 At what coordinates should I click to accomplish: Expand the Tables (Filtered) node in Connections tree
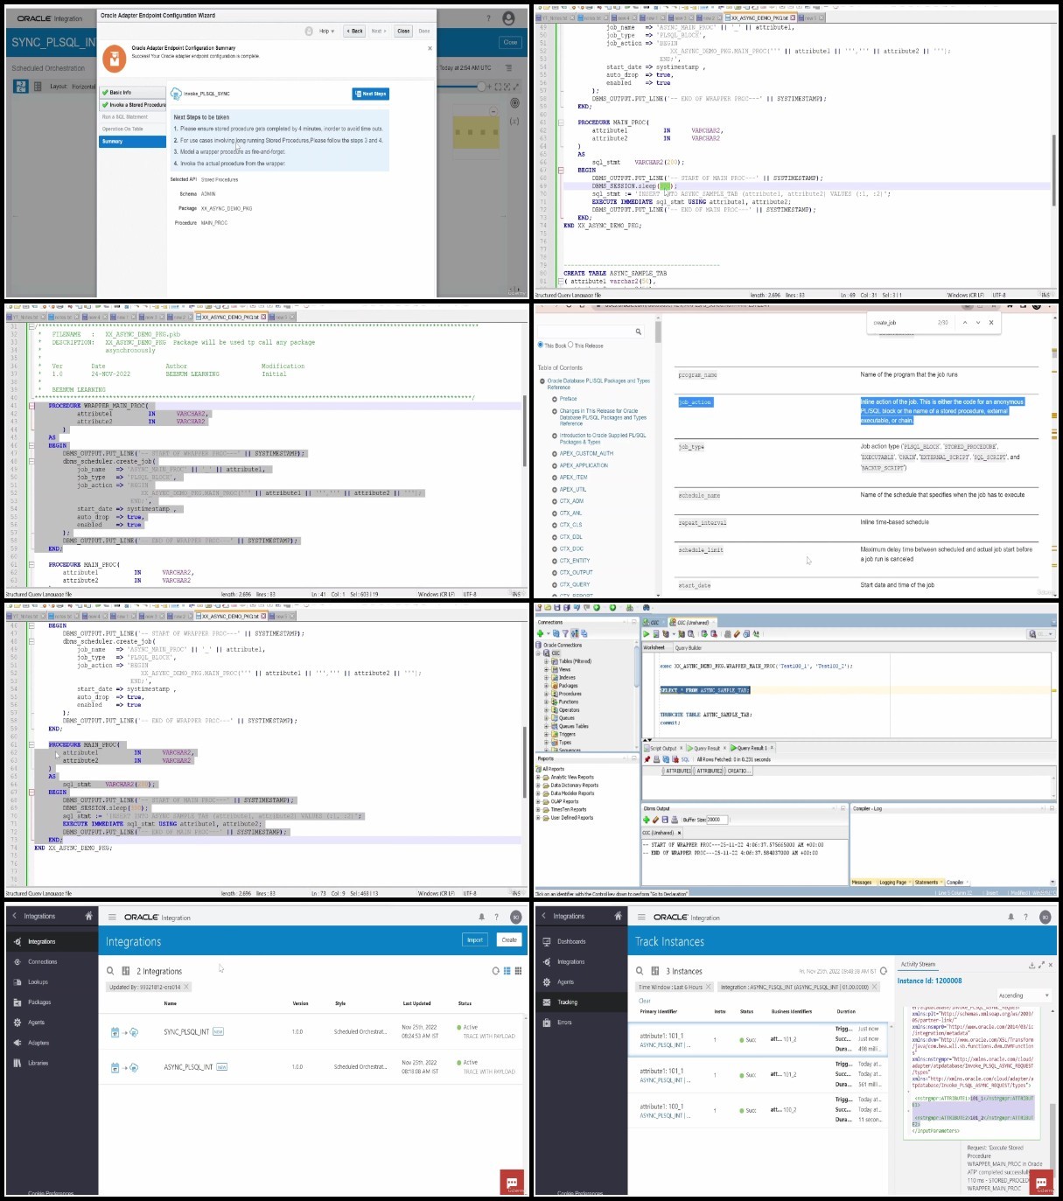(546, 661)
